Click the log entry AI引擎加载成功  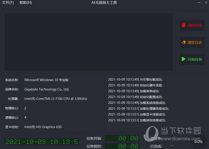[135, 80]
